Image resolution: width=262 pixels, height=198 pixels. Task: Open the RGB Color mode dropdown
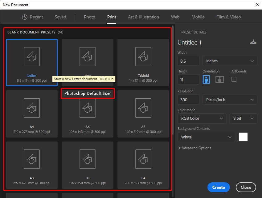point(202,118)
